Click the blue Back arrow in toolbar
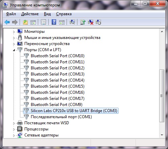 click(7, 22)
